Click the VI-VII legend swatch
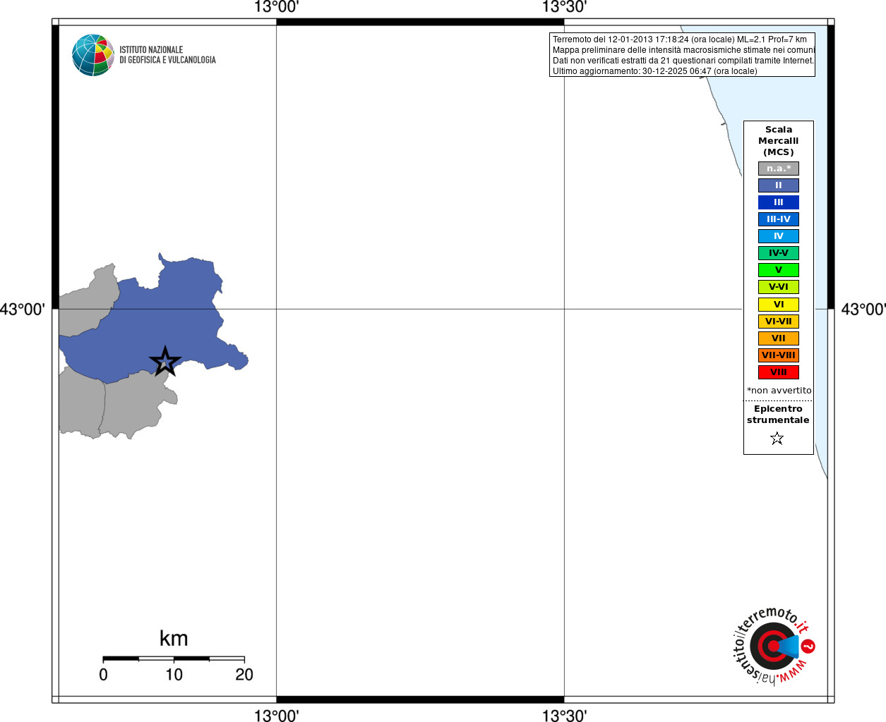The image size is (886, 722). 779,322
